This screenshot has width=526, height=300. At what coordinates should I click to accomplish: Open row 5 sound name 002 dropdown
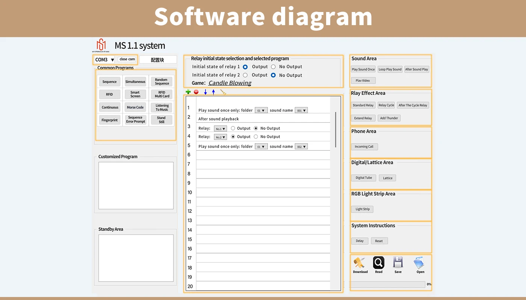coord(301,147)
